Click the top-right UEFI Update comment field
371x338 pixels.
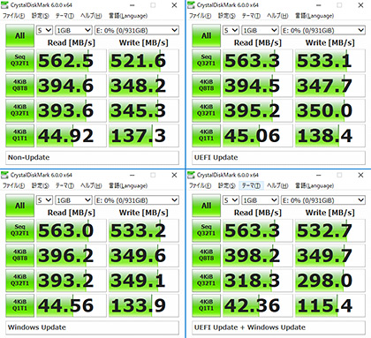tap(278, 158)
